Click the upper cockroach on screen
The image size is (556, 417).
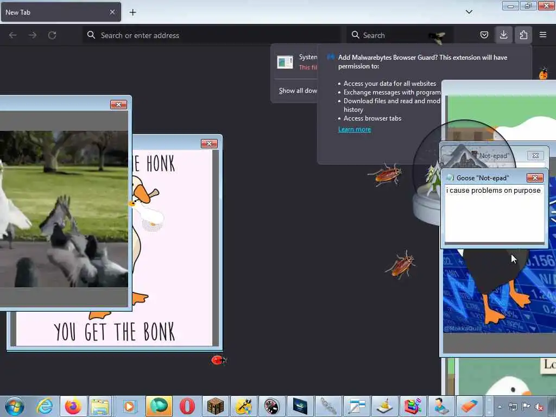[x=386, y=174]
